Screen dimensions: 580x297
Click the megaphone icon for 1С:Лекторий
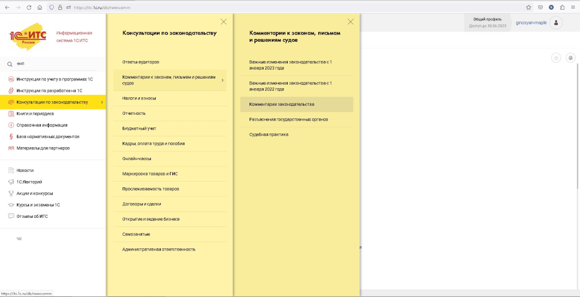coord(11,182)
